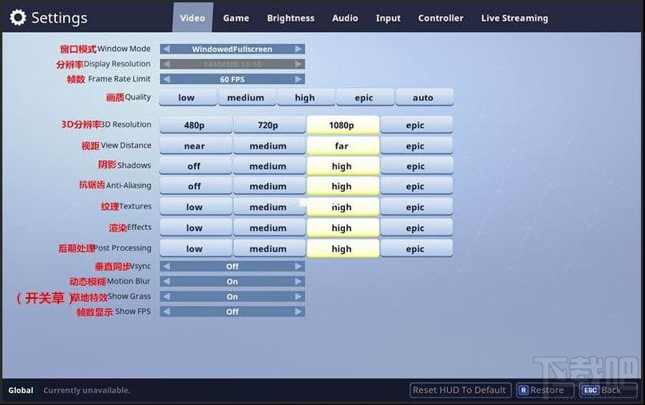Viewport: 645px width, 405px height.
Task: Click left arrow for Display Resolution
Action: coord(166,64)
